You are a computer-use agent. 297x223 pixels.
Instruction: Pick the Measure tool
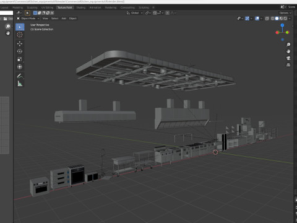click(x=20, y=84)
